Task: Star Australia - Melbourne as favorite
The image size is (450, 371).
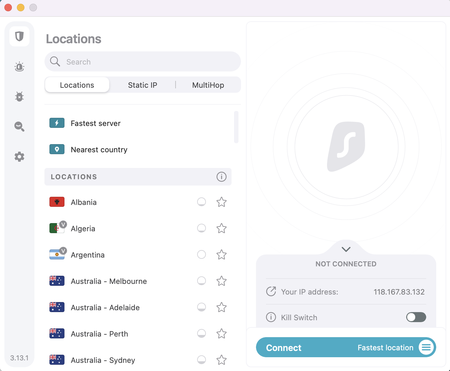Action: pyautogui.click(x=222, y=281)
